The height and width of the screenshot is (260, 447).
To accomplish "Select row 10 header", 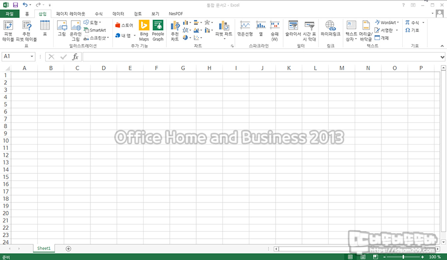I will (5, 141).
